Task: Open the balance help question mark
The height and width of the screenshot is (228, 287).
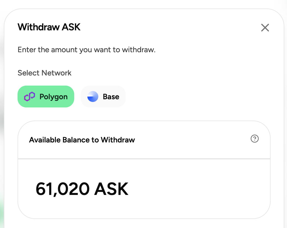Action: [x=255, y=139]
